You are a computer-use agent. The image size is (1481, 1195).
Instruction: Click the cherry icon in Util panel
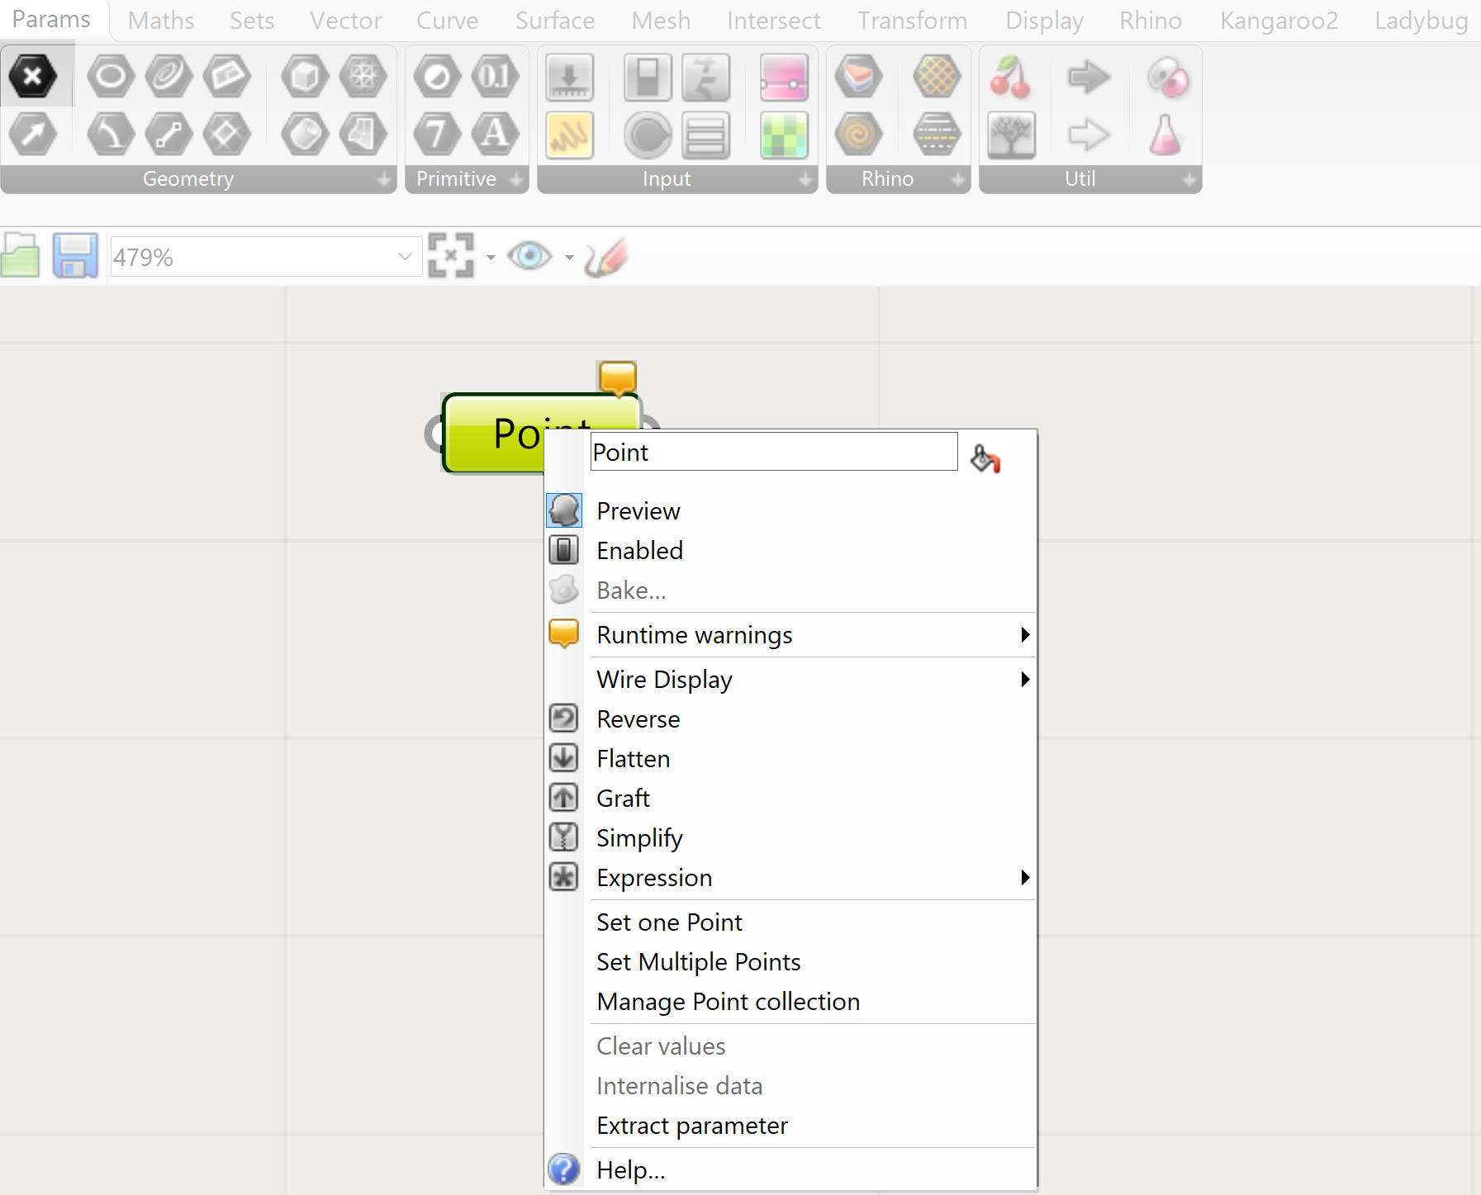click(1009, 78)
